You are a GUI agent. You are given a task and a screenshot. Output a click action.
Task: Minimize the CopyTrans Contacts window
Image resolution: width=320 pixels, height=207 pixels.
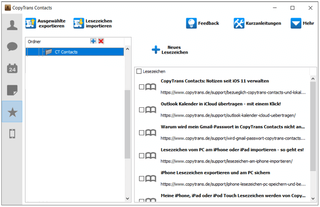(275, 8)
